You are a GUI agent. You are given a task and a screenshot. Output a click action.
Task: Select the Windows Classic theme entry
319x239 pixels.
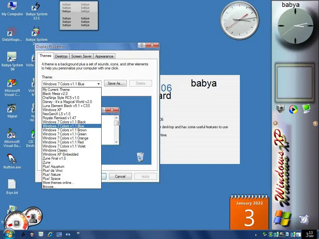point(72,150)
